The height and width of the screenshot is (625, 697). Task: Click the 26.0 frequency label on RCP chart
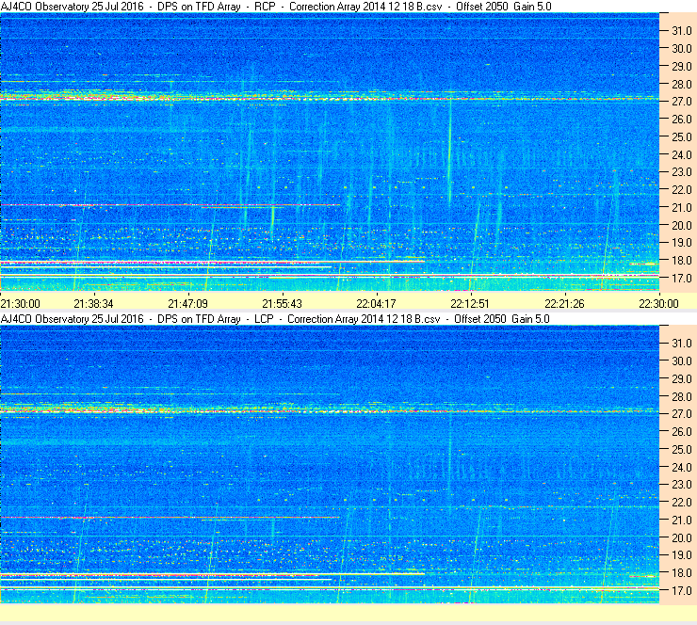682,120
